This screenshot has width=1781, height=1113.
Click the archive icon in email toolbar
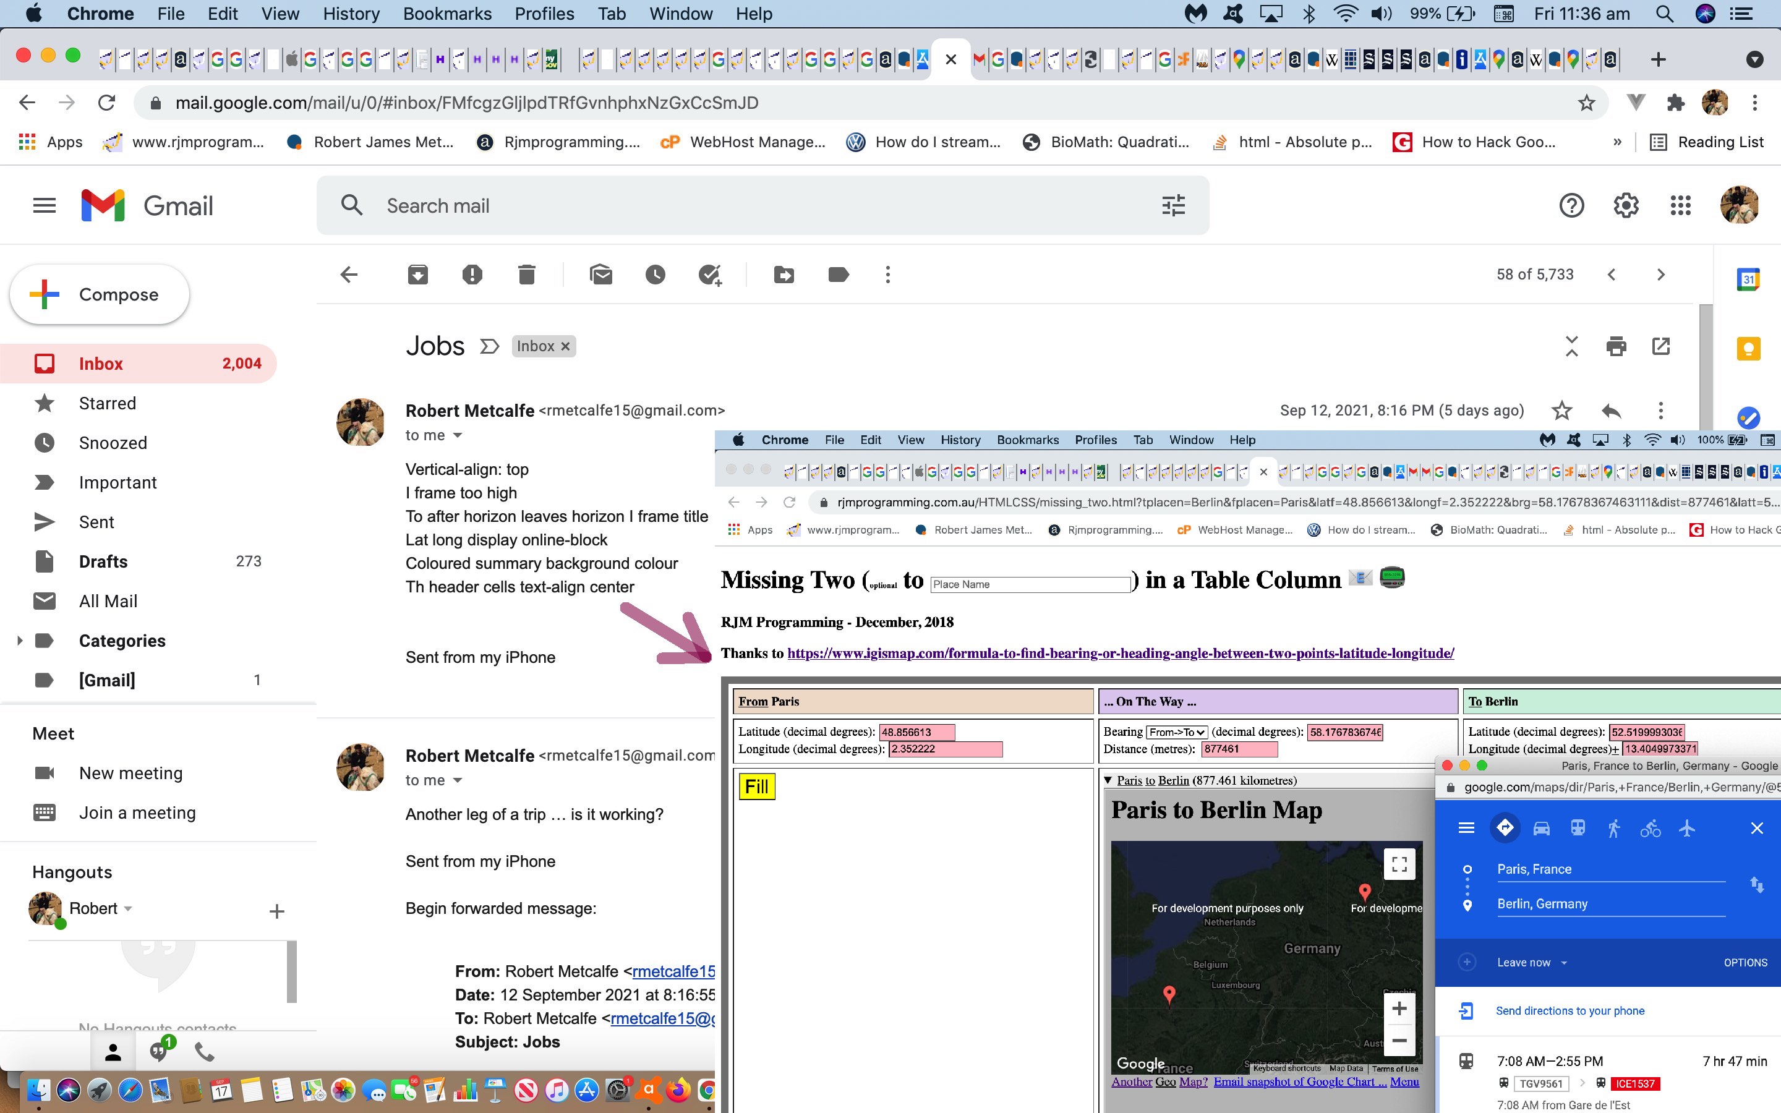tap(417, 275)
